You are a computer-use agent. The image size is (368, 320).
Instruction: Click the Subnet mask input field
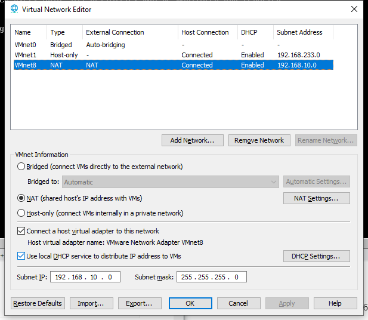pyautogui.click(x=212, y=277)
